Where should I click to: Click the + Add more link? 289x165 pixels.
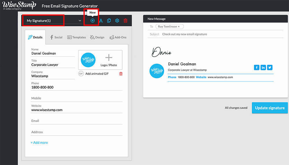(39, 142)
